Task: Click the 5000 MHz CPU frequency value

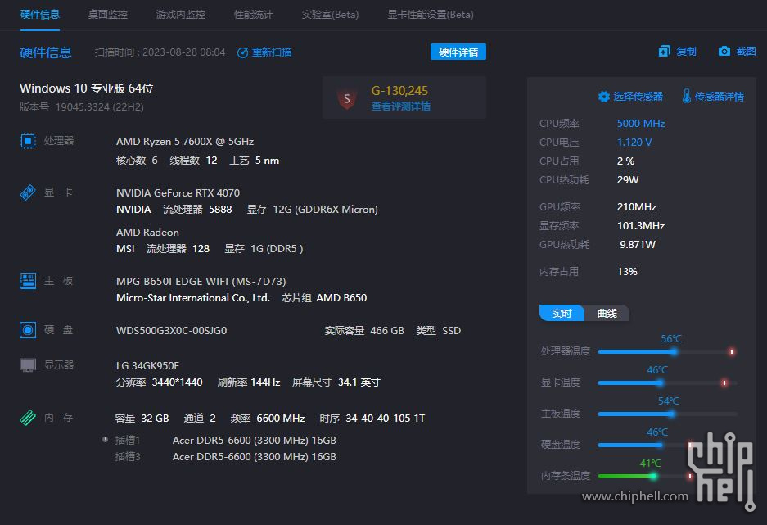Action: (x=641, y=124)
